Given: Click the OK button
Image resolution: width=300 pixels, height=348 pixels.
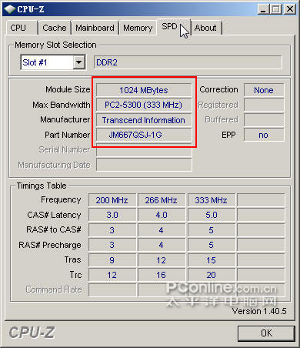Looking at the screenshot, I should pyautogui.click(x=266, y=333).
